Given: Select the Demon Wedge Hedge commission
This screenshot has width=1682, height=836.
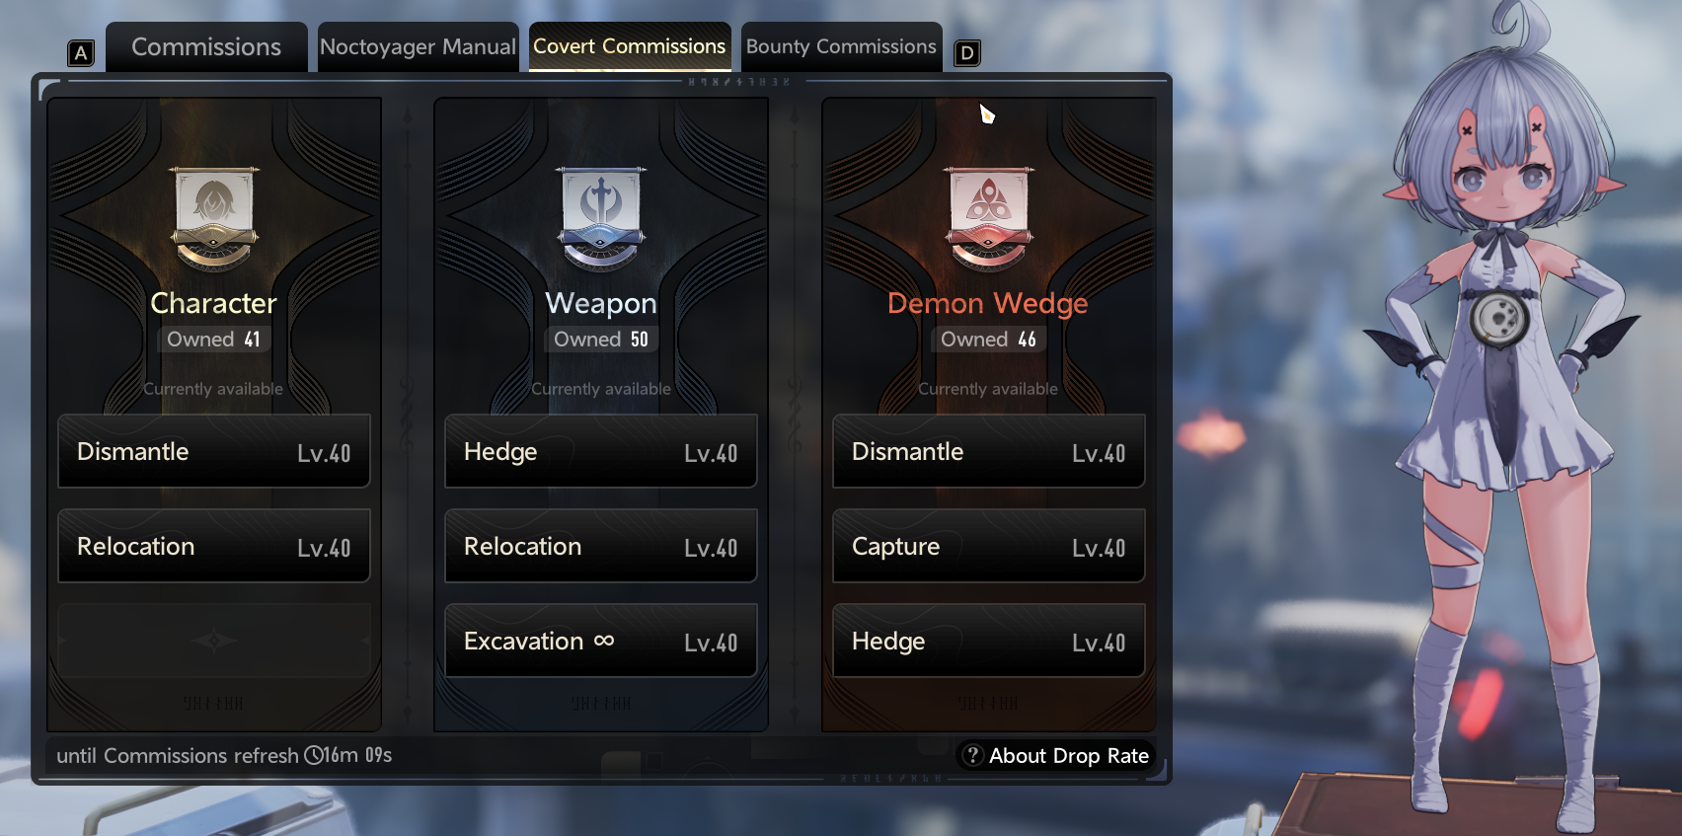Looking at the screenshot, I should [x=989, y=641].
